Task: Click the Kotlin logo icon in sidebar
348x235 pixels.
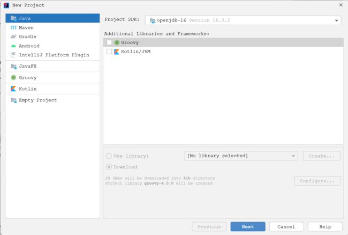Action: pyautogui.click(x=13, y=89)
